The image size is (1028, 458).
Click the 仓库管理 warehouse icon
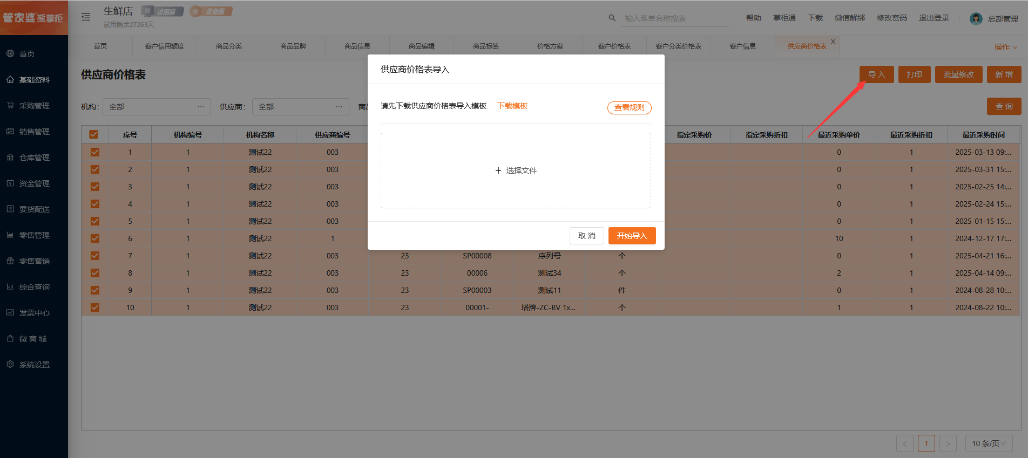(x=10, y=157)
